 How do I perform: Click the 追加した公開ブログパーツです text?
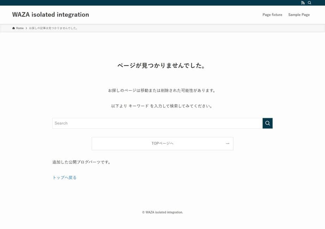[x=82, y=162]
